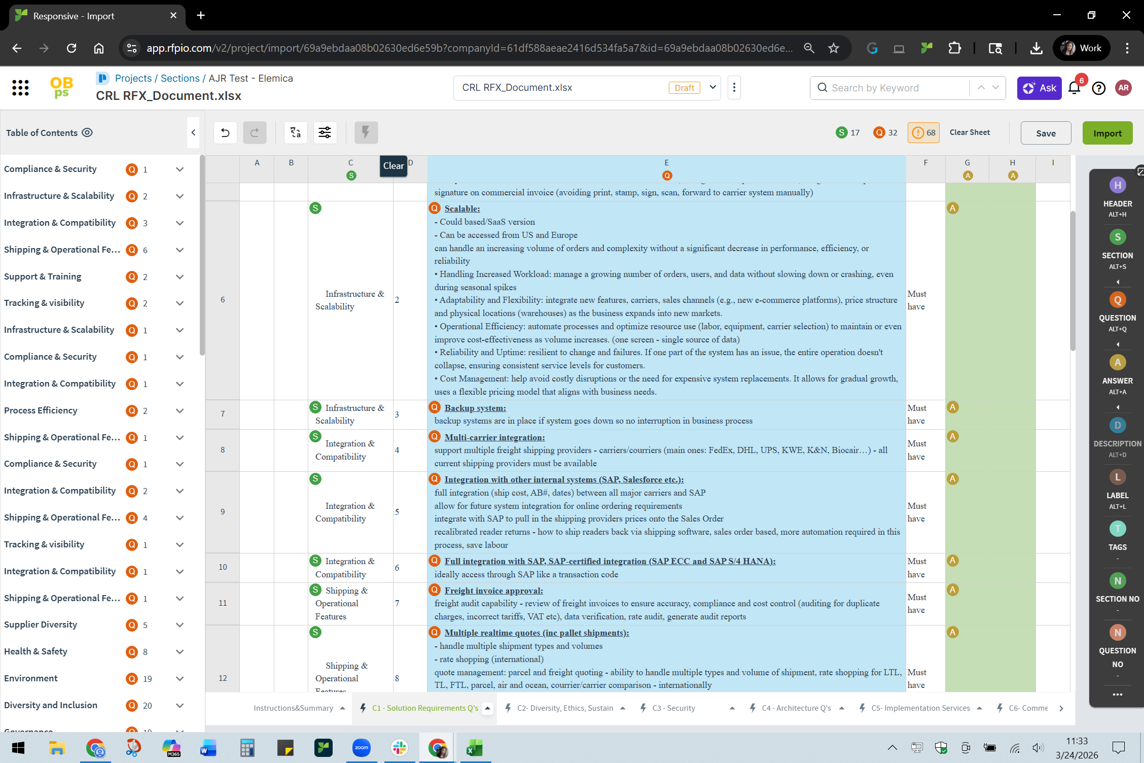
Task: Filter by 68 unmapped warnings badge
Action: tap(923, 132)
